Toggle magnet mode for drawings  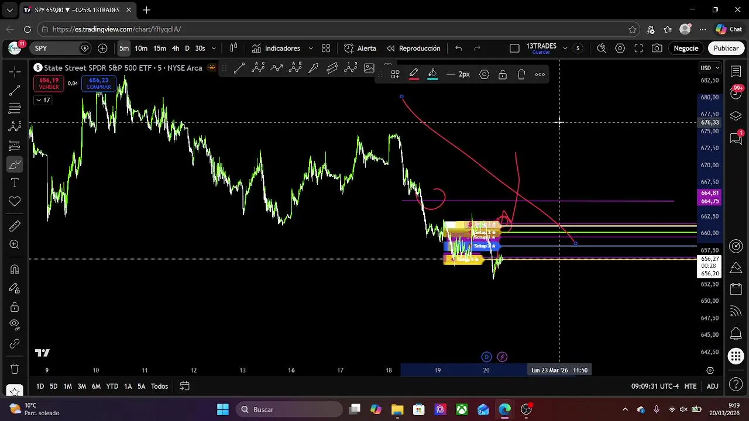15,270
